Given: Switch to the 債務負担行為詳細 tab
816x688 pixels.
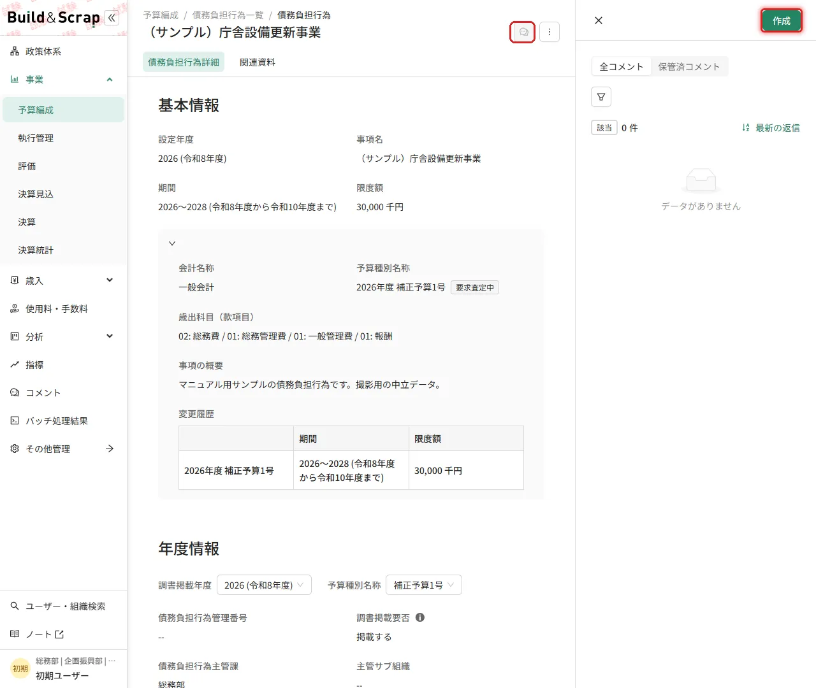Looking at the screenshot, I should click(184, 62).
